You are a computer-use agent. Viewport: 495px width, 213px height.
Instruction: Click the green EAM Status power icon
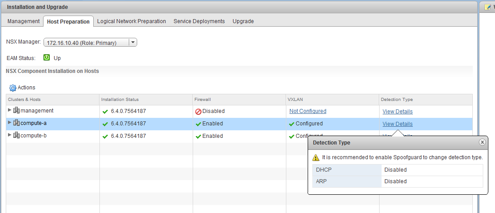[47, 58]
